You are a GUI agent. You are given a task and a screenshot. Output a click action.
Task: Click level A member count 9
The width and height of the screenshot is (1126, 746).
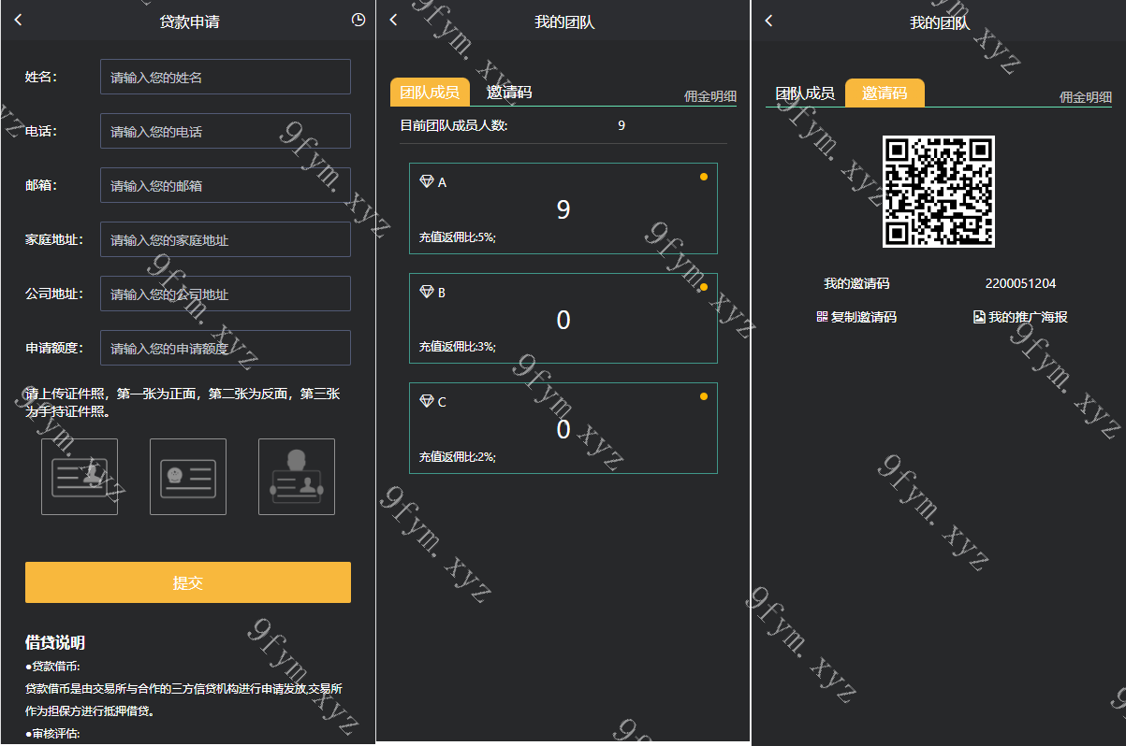(563, 209)
